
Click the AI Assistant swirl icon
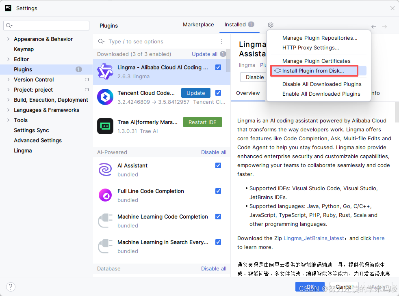click(105, 169)
